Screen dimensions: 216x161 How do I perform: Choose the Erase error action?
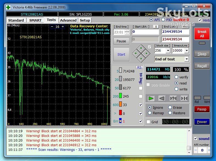click(170, 107)
